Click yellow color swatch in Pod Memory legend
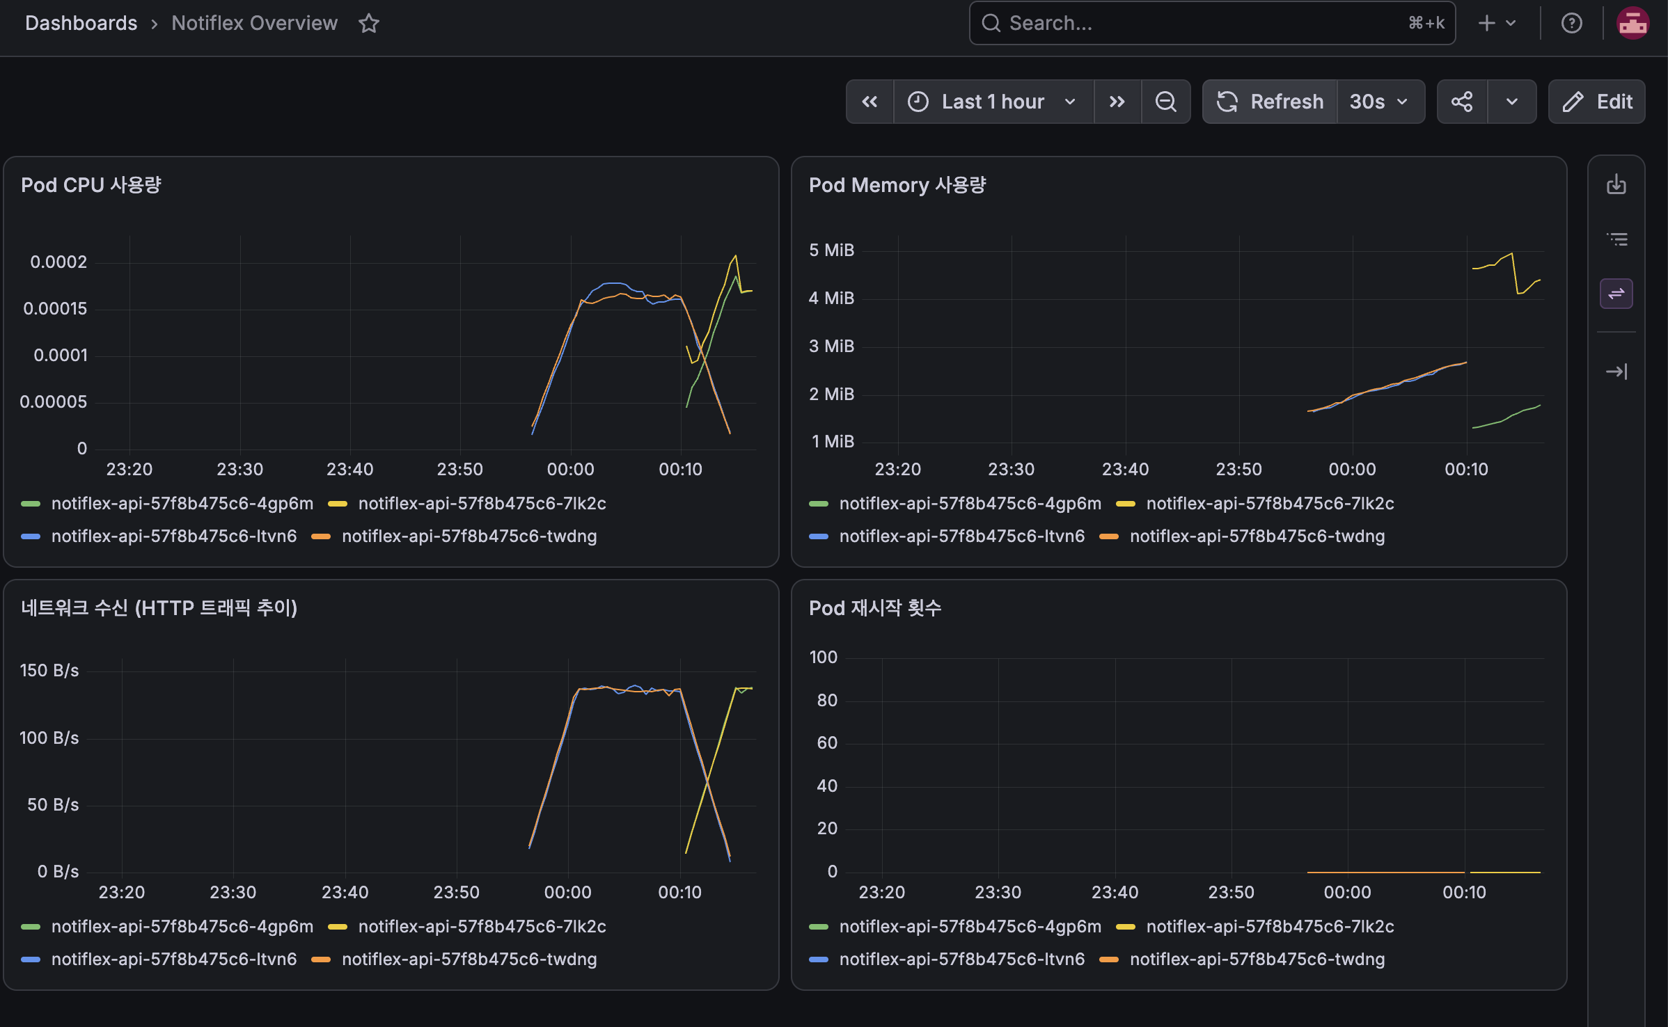This screenshot has height=1027, width=1668. [x=1126, y=504]
